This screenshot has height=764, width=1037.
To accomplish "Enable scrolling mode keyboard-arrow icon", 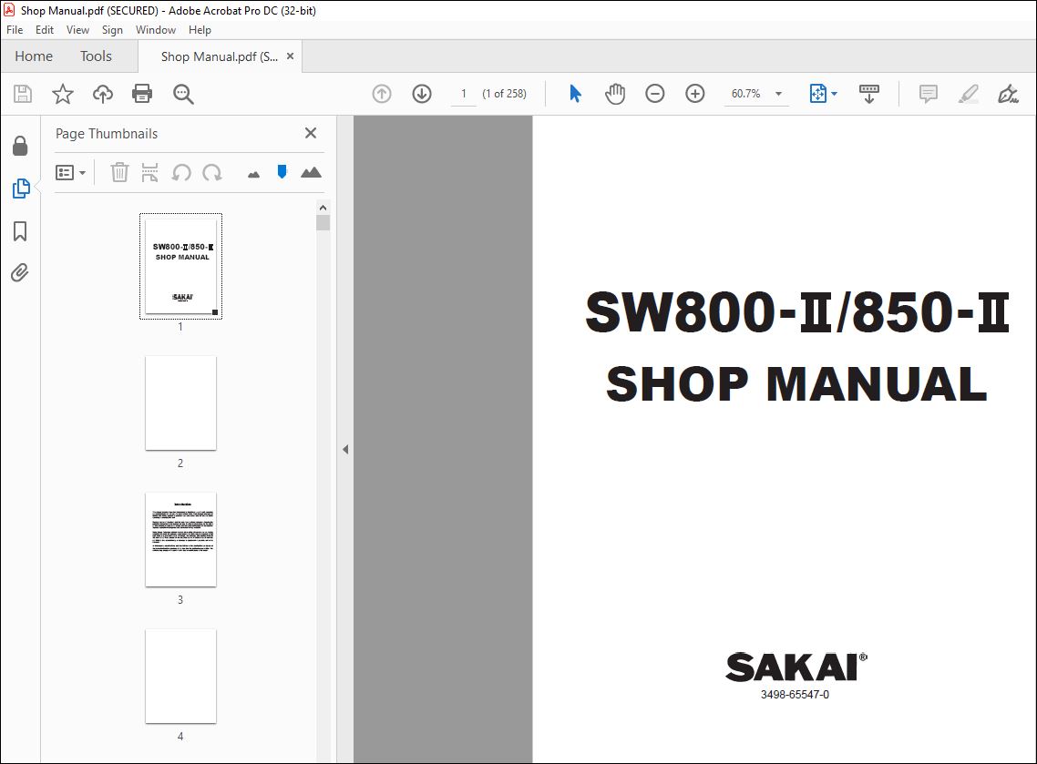I will pos(869,94).
